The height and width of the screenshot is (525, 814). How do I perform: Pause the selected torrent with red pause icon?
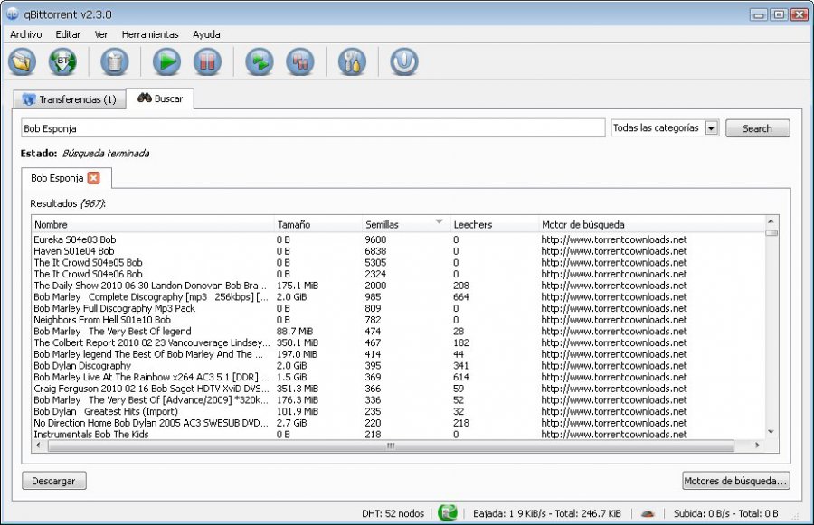(207, 62)
